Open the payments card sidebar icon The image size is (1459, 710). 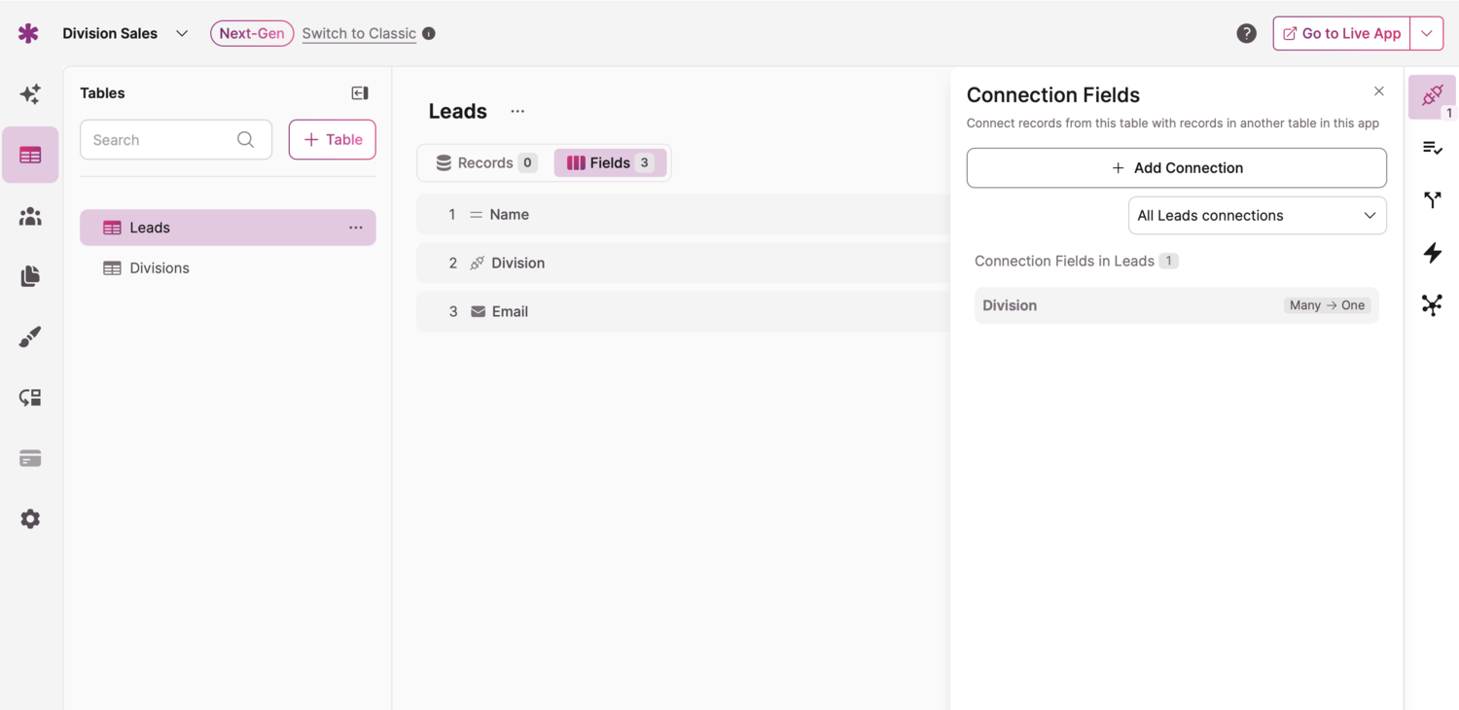30,458
